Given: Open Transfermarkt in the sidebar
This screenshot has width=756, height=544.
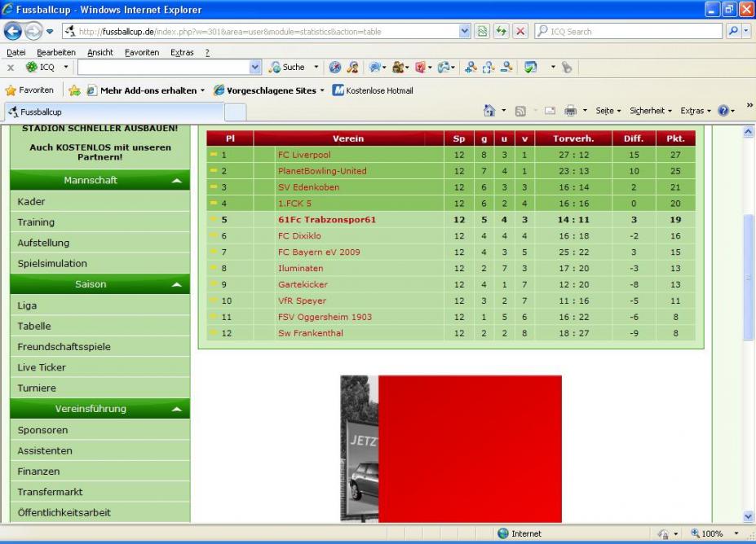Looking at the screenshot, I should (51, 492).
